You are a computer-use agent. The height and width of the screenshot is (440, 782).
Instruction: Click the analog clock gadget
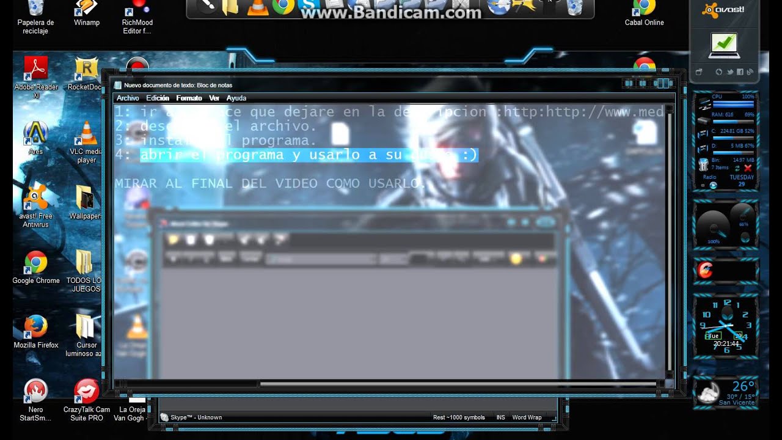726,326
